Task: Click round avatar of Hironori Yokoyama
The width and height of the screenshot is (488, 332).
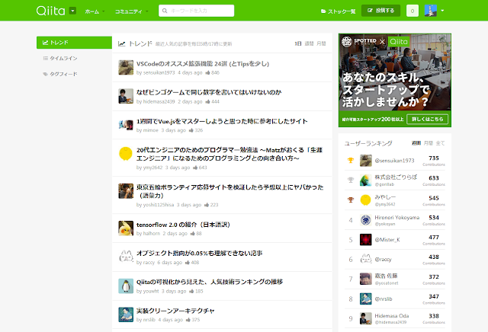Action: 366,220
